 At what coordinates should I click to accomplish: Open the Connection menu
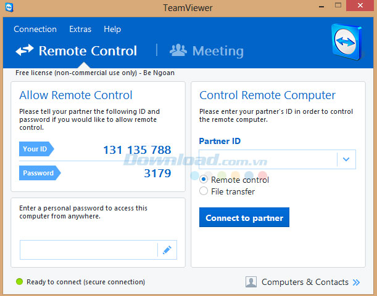click(x=35, y=29)
